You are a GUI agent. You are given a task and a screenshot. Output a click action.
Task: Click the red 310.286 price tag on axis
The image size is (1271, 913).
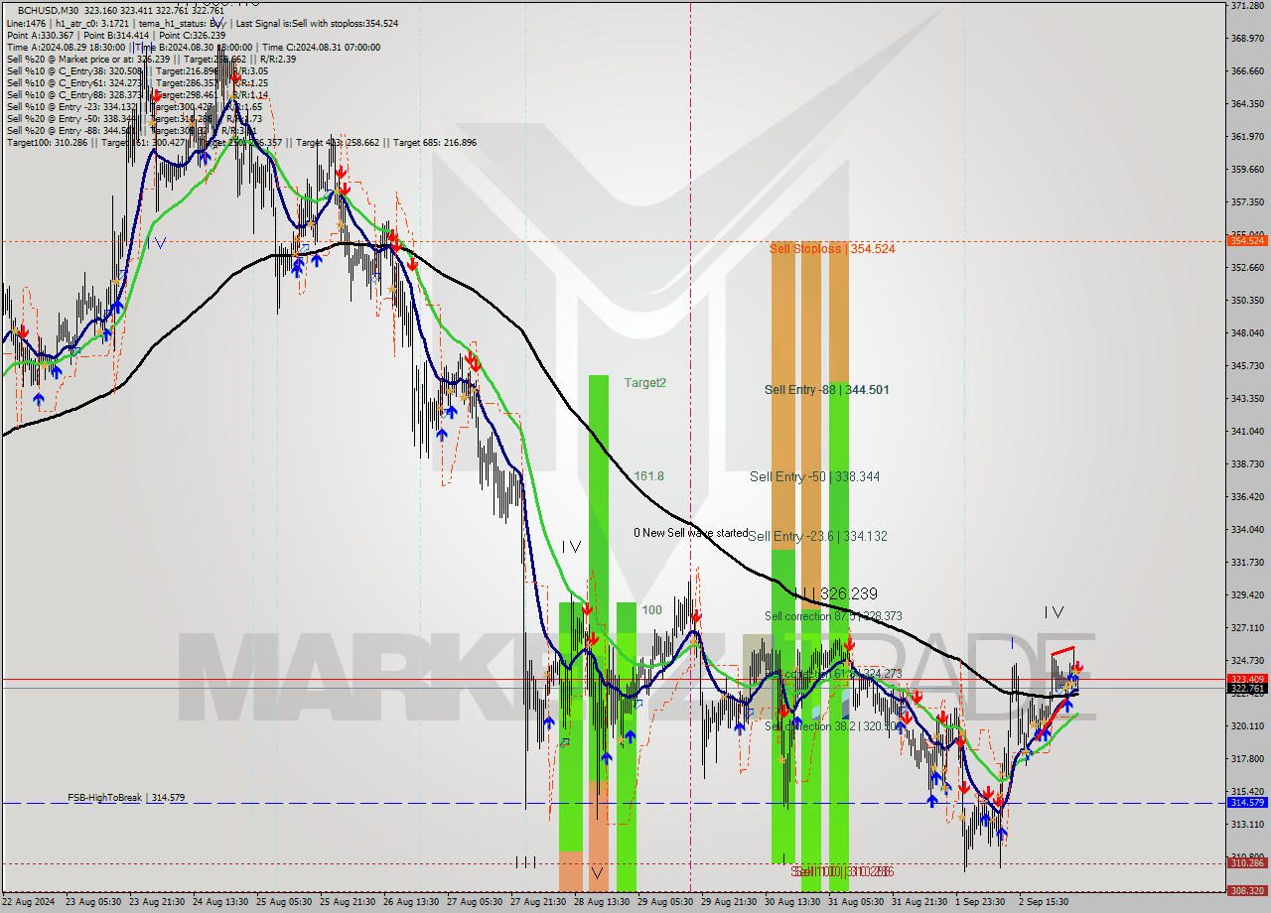(x=1247, y=863)
